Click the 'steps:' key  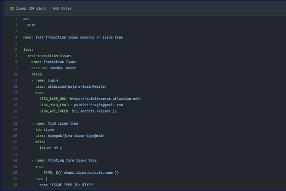(x=37, y=74)
